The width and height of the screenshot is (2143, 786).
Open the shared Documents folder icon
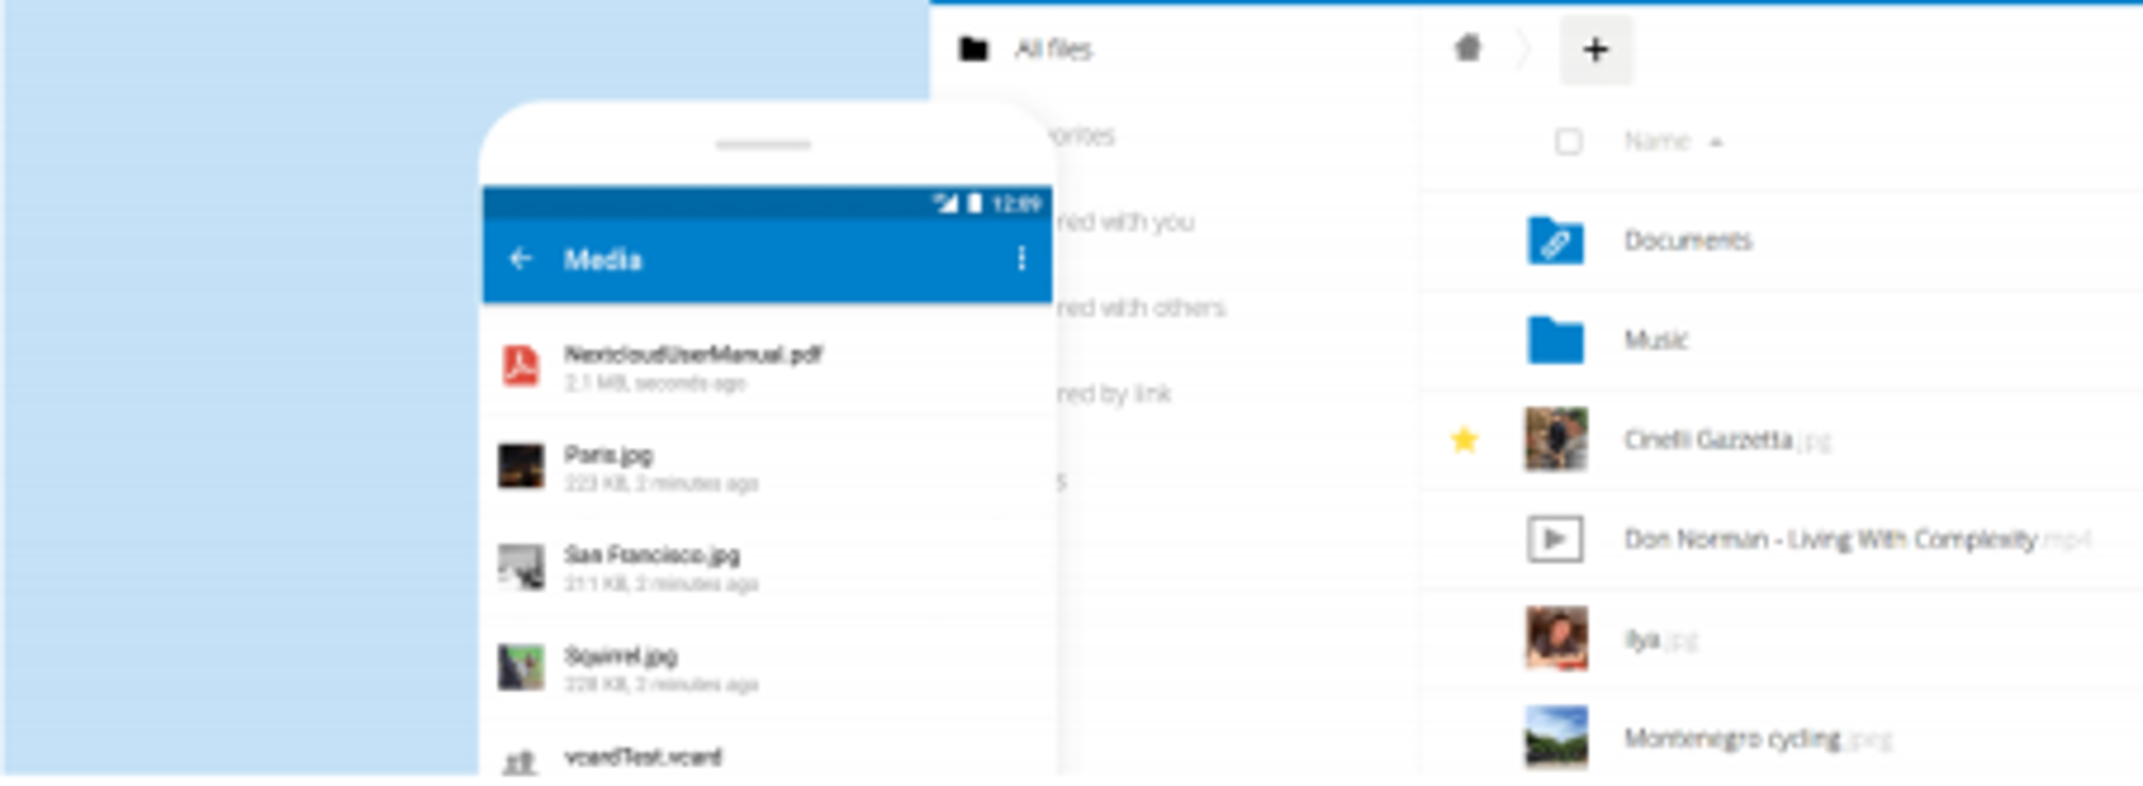(x=1555, y=240)
